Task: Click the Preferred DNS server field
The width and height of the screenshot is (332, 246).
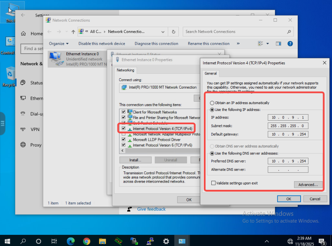Action: point(288,161)
